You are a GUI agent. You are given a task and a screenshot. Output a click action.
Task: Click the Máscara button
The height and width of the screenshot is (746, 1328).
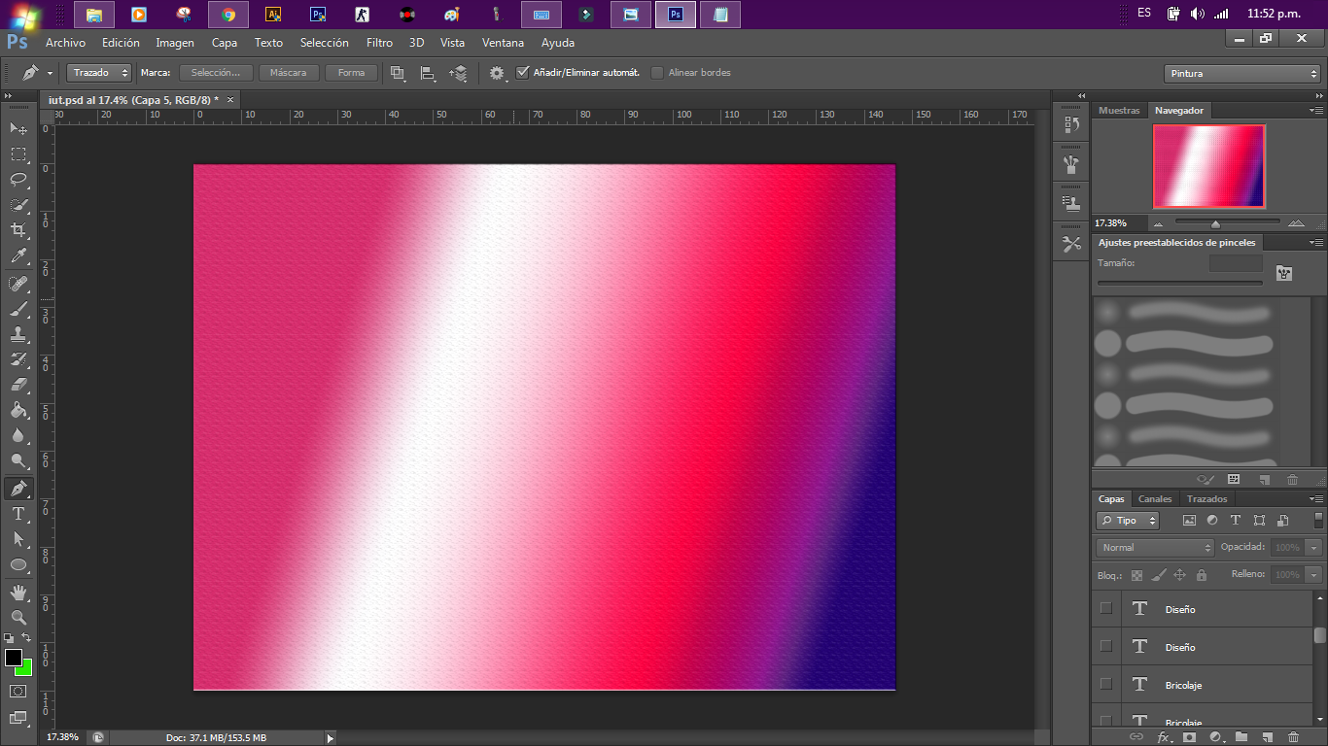pos(289,73)
